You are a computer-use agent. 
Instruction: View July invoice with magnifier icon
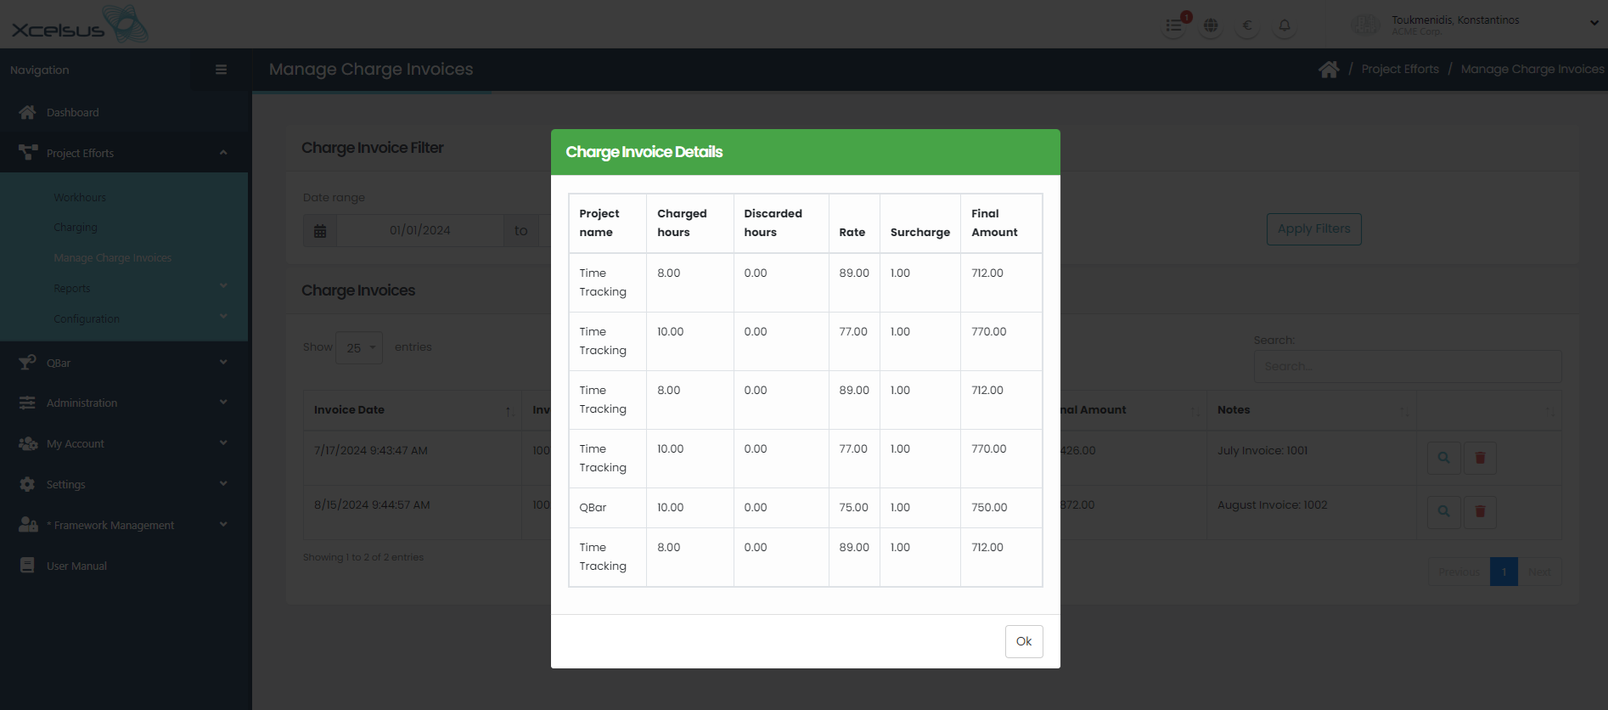click(1443, 458)
